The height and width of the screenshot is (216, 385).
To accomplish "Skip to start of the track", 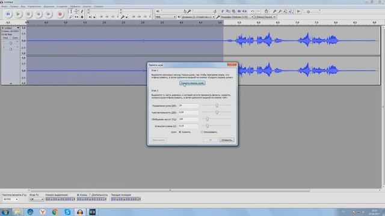I will click(38, 14).
